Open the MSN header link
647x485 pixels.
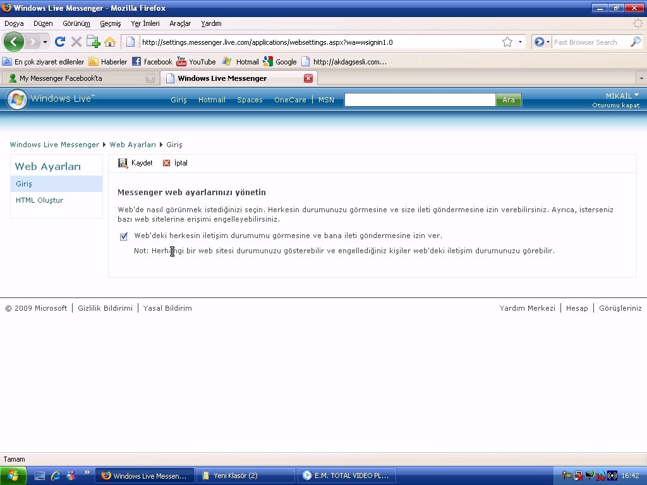click(326, 100)
